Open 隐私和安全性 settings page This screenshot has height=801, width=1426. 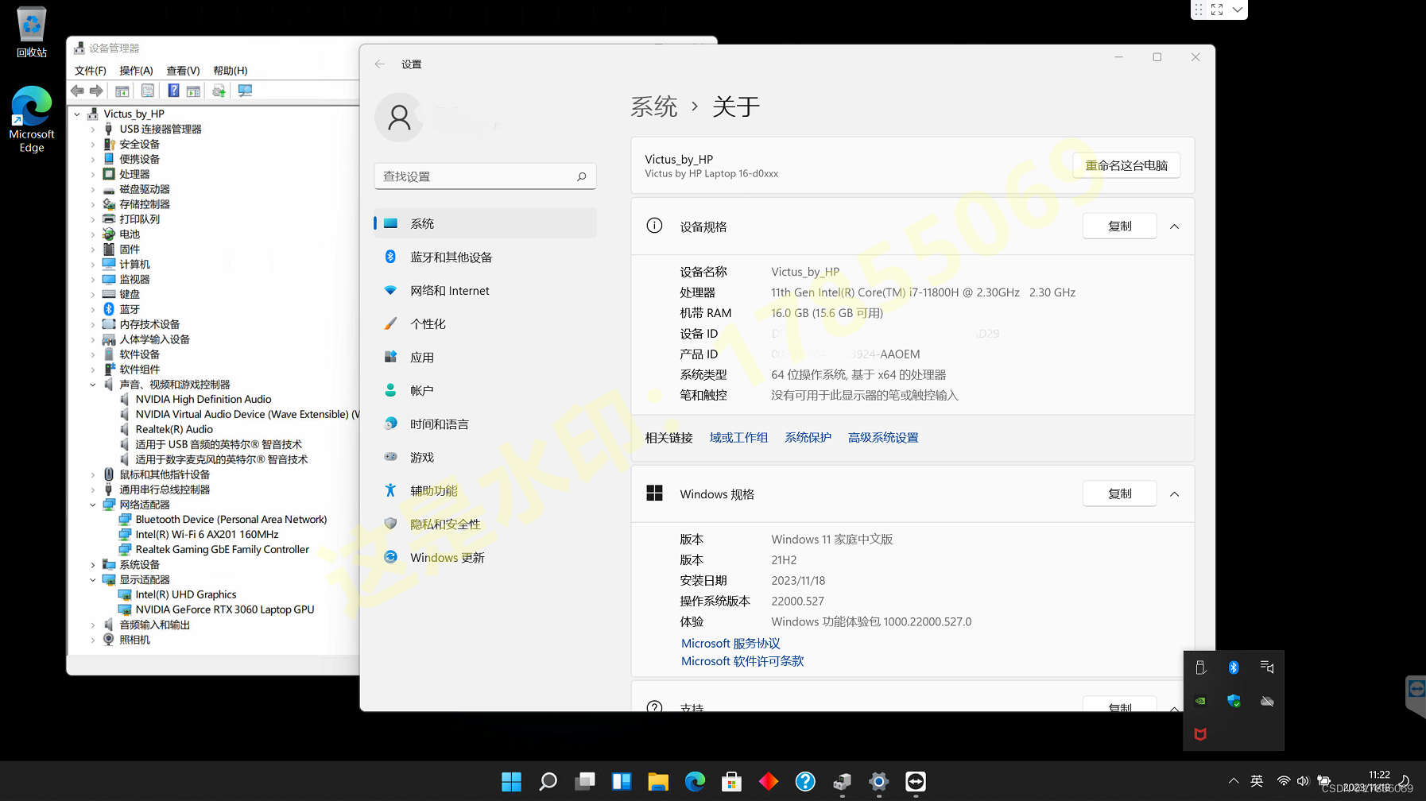(x=485, y=524)
